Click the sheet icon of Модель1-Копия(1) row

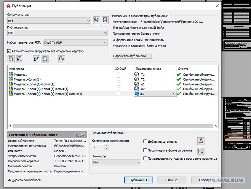click(x=11, y=79)
